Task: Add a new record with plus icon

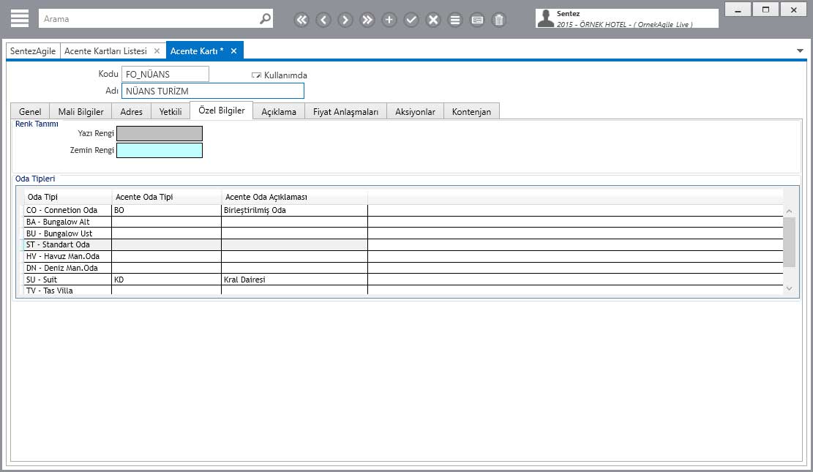Action: click(389, 20)
